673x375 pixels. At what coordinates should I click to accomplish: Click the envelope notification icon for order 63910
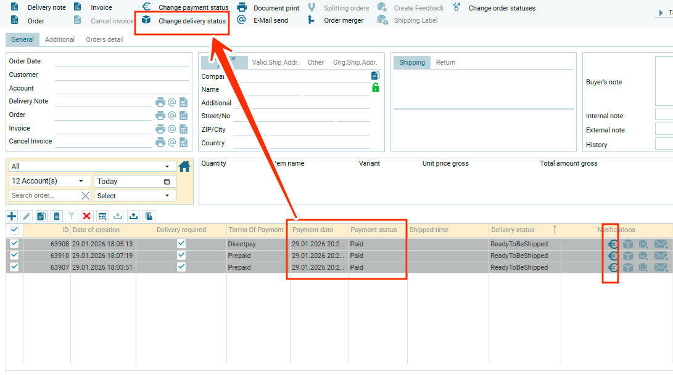coord(661,256)
